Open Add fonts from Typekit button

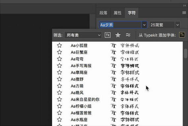click(182, 35)
